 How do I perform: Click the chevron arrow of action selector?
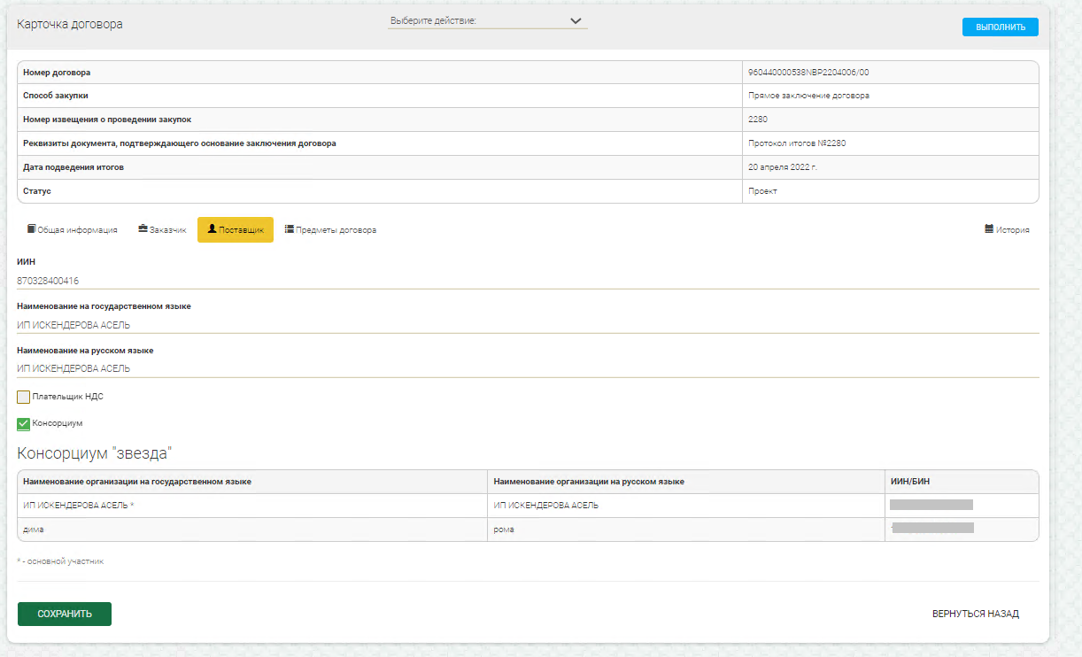pyautogui.click(x=576, y=21)
